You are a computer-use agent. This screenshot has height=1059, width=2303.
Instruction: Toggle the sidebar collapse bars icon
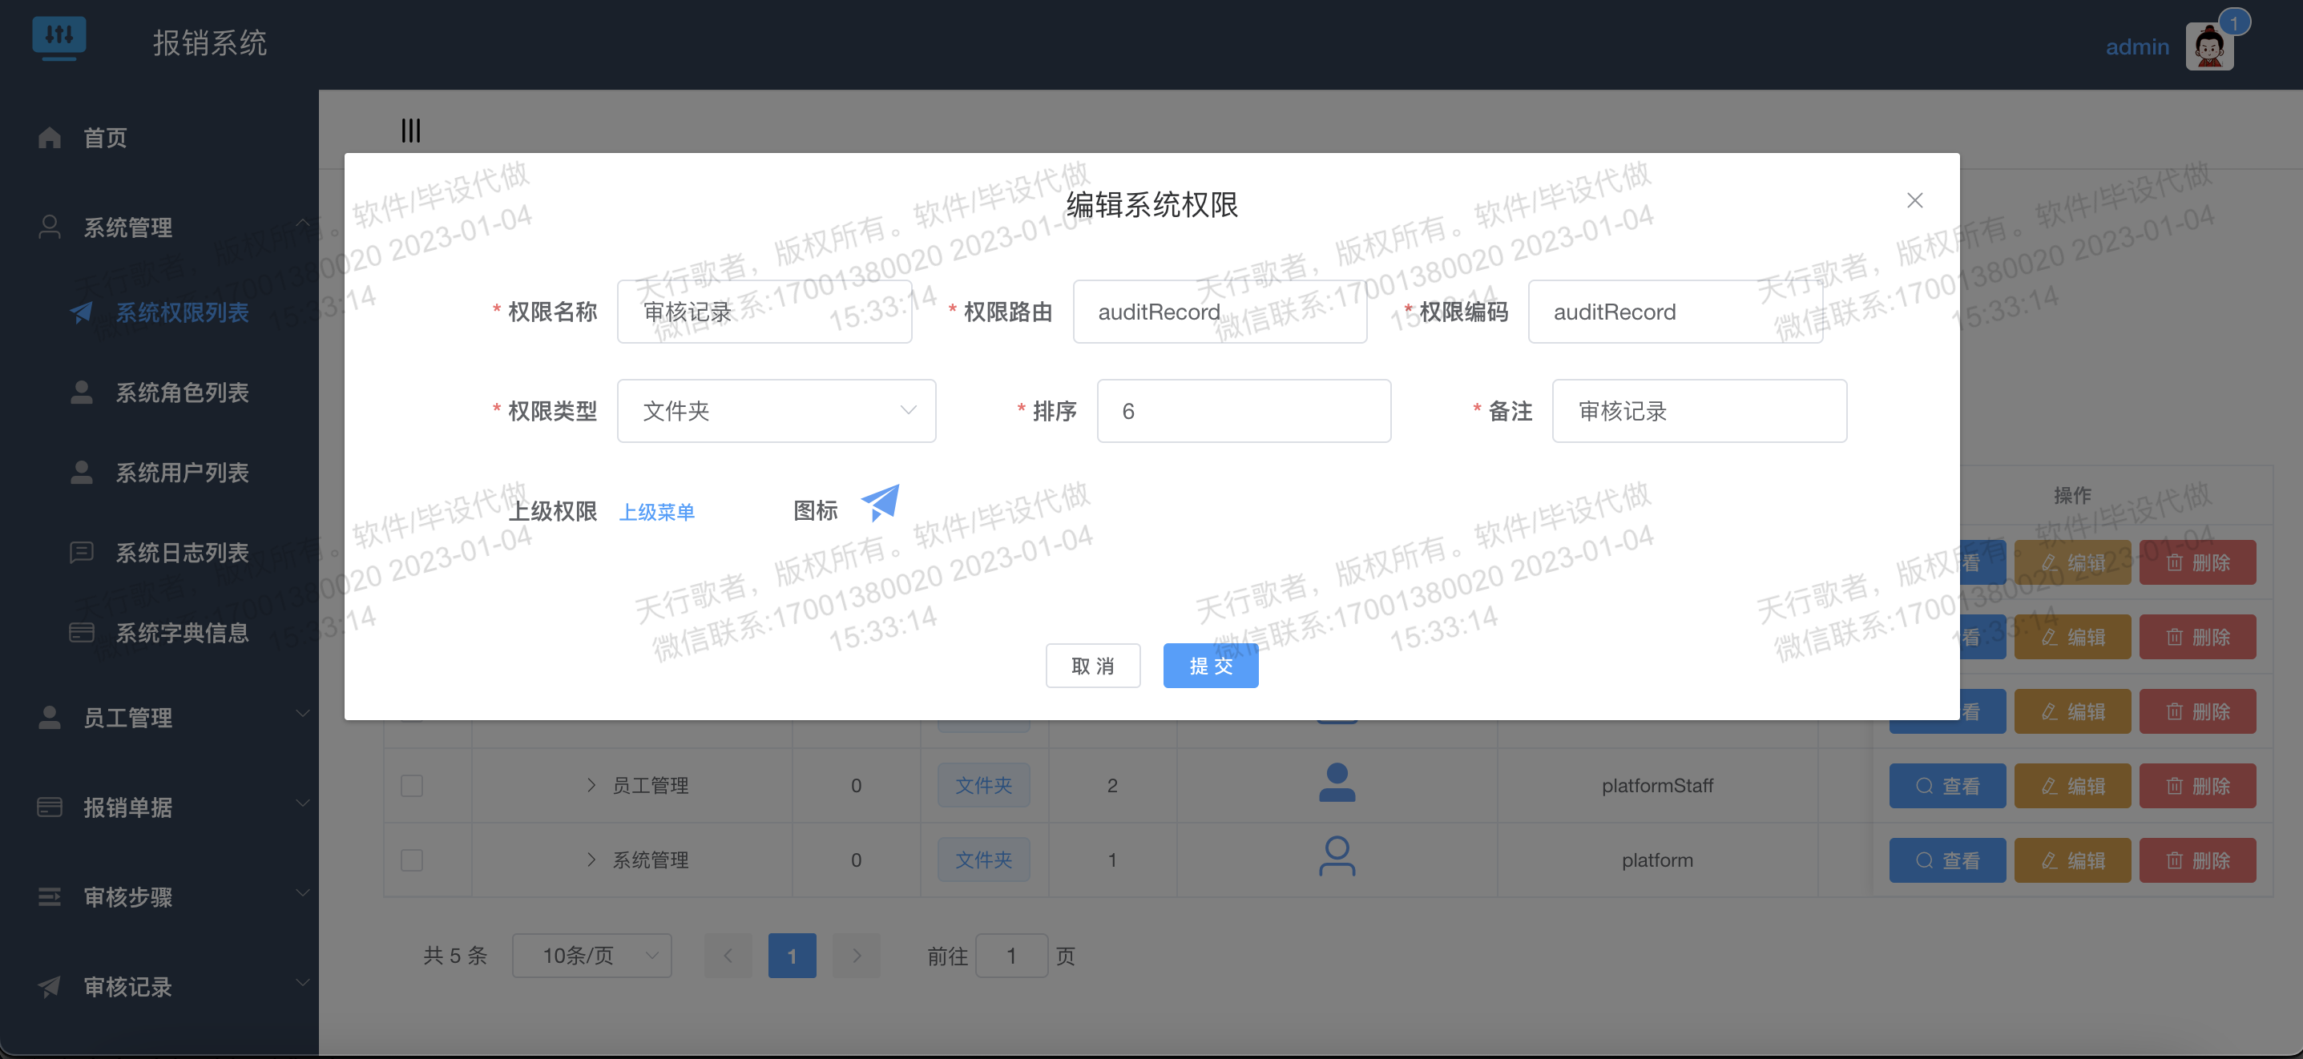[x=410, y=131]
